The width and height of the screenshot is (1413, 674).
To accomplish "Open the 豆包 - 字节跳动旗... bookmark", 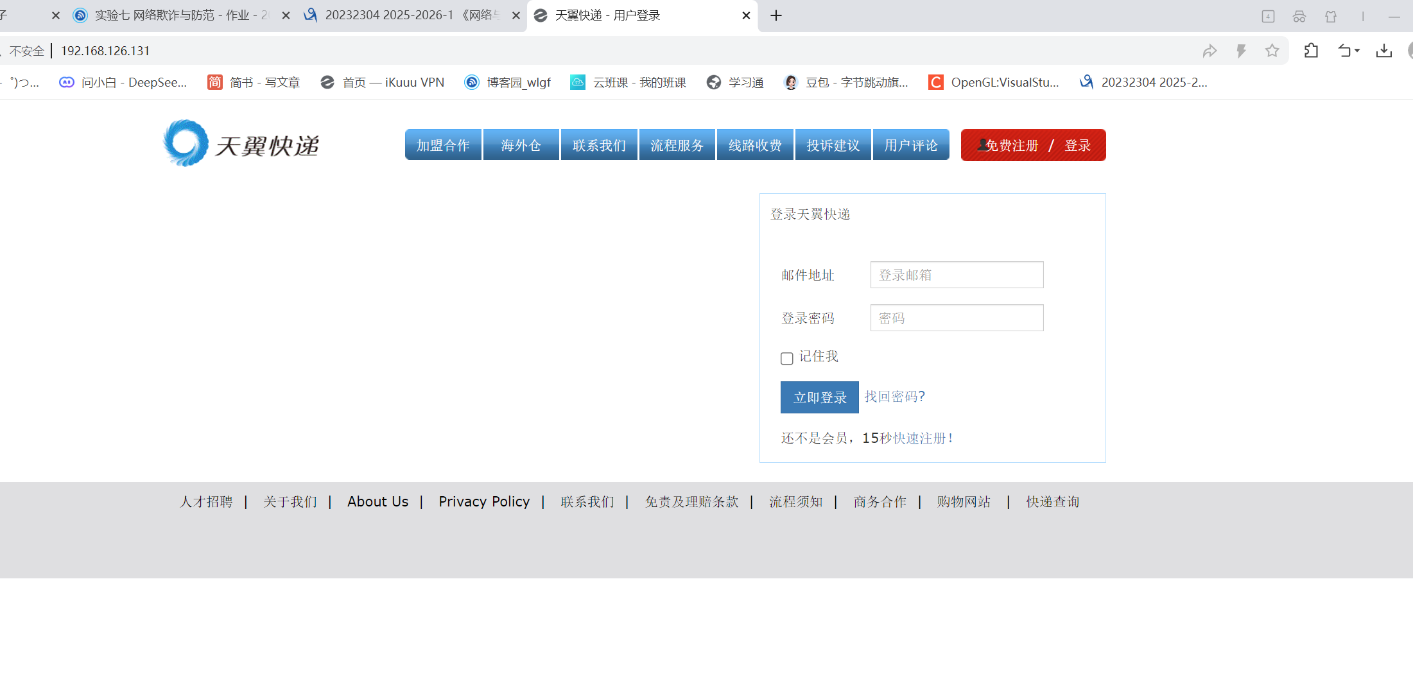I will point(846,82).
